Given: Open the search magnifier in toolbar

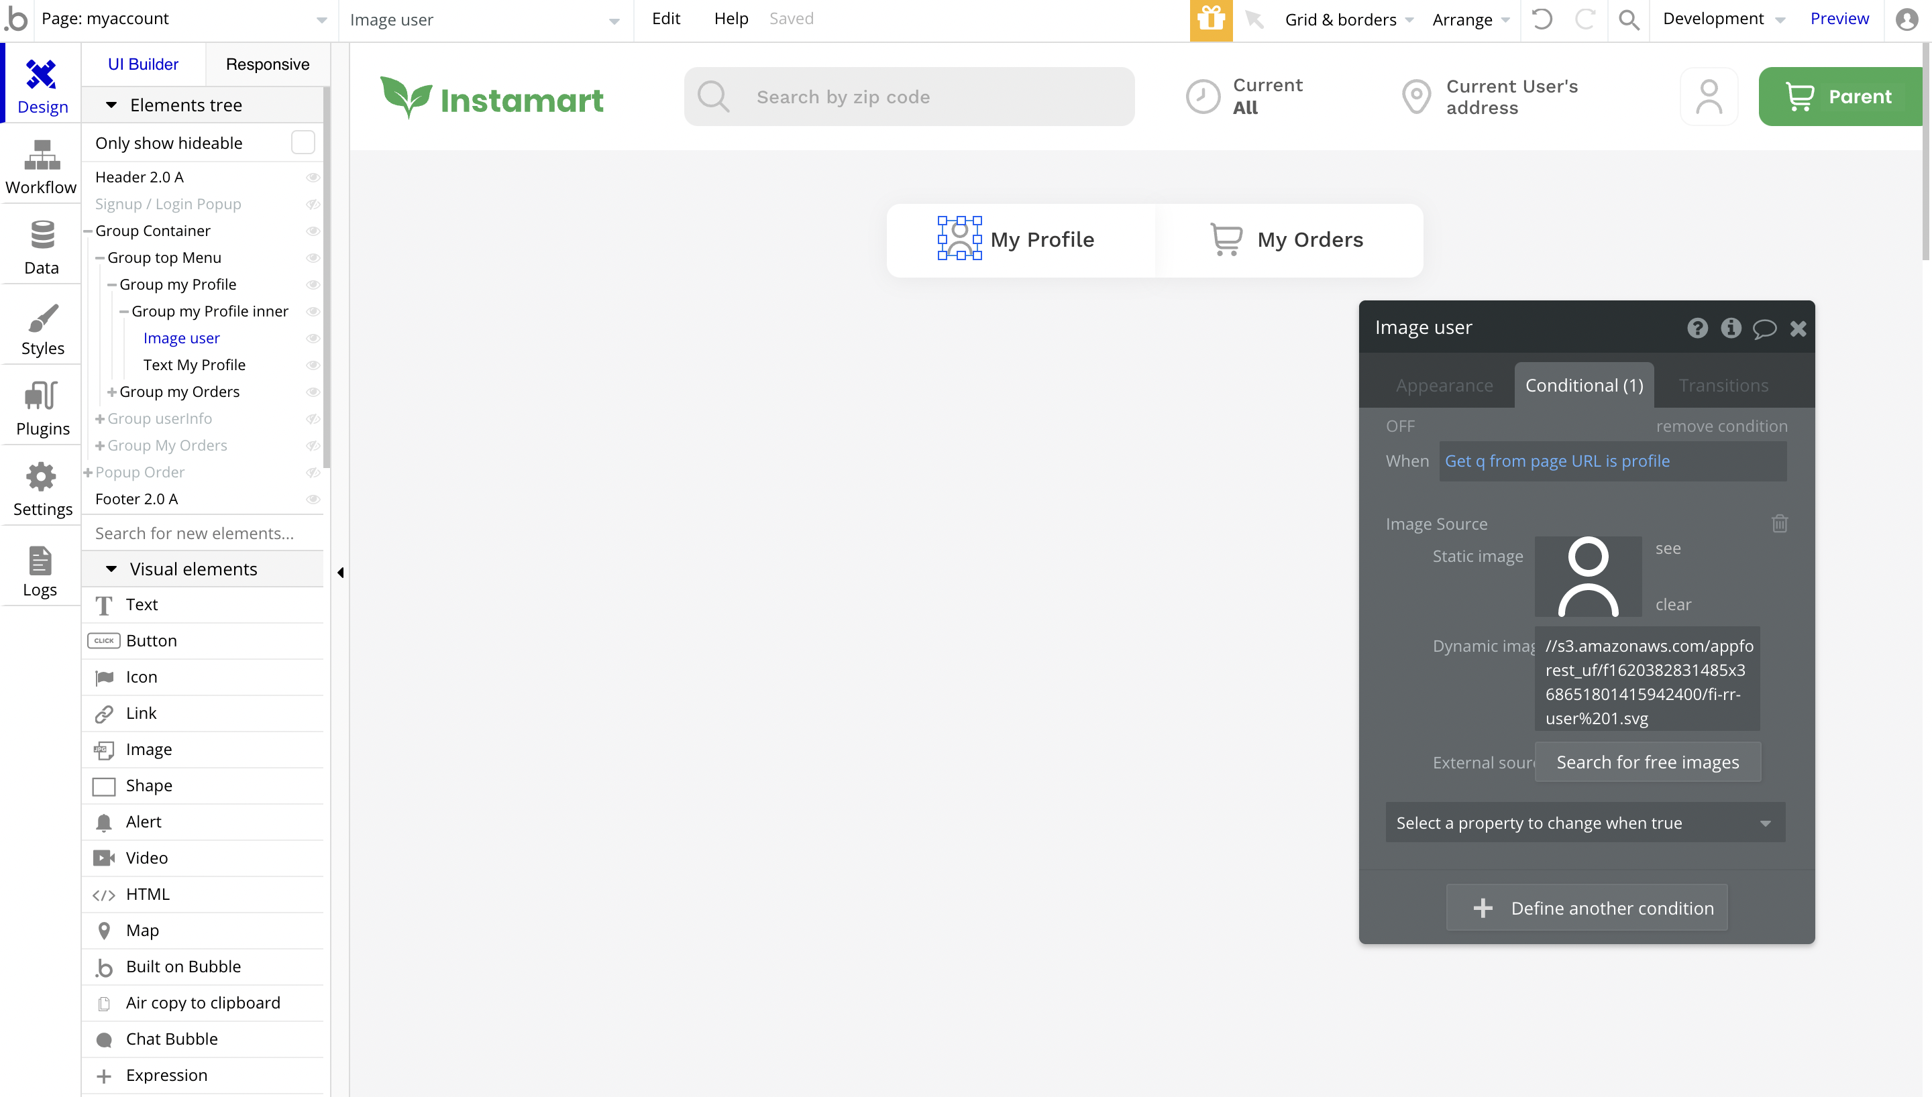Looking at the screenshot, I should click(1628, 19).
